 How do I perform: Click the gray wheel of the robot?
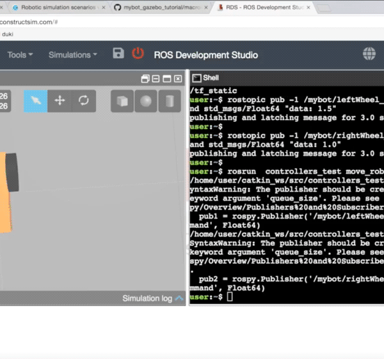[12, 172]
